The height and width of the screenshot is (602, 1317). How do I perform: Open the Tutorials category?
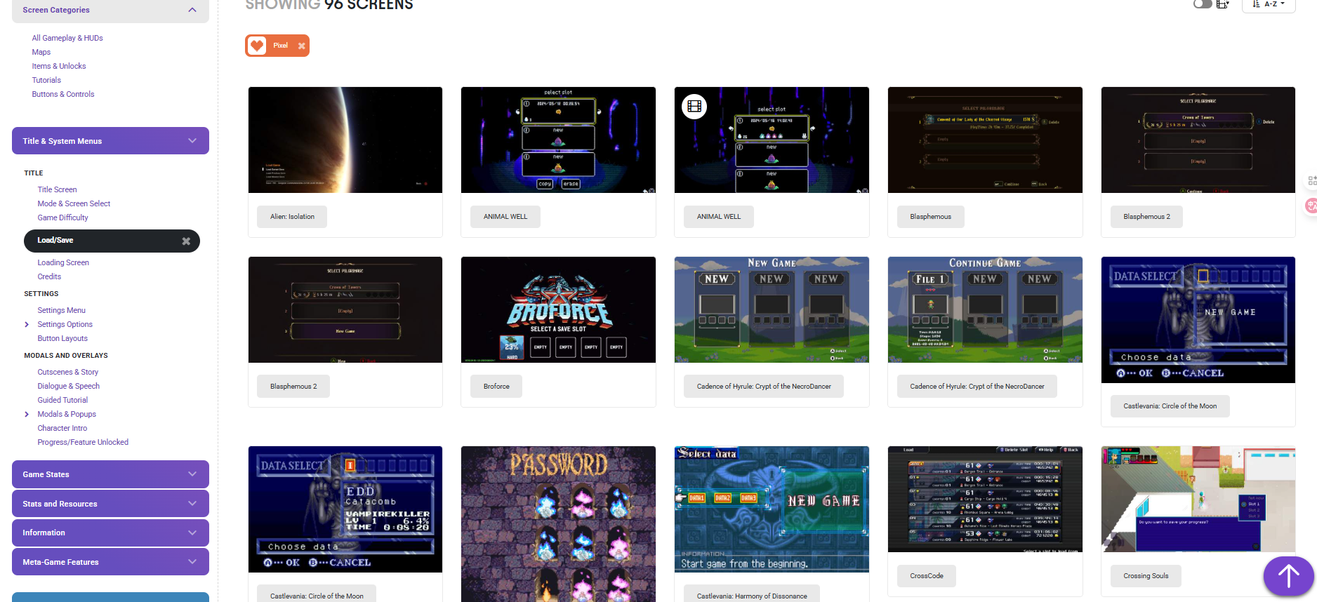tap(46, 80)
